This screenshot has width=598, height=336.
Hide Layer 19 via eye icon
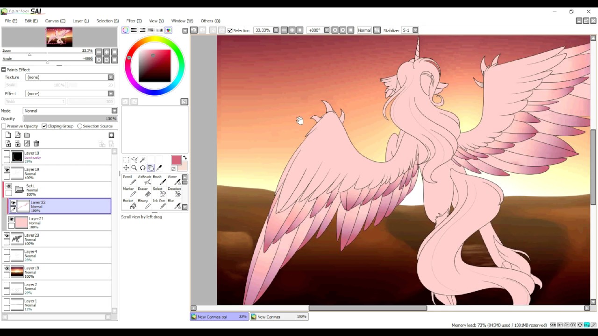point(7,170)
